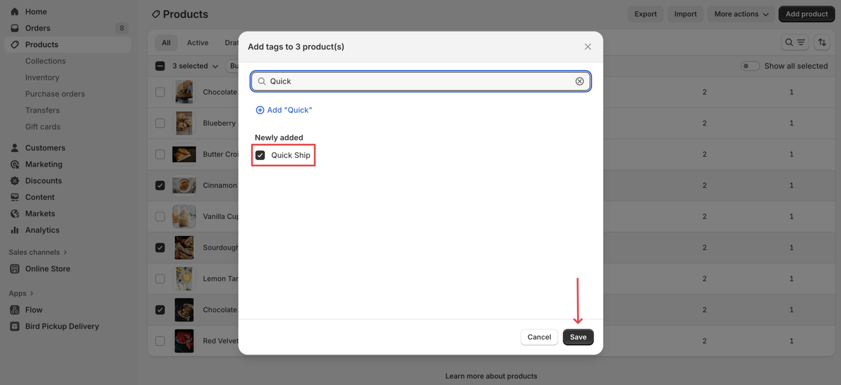This screenshot has width=841, height=385.
Task: Toggle Show all selected switch
Action: [750, 66]
